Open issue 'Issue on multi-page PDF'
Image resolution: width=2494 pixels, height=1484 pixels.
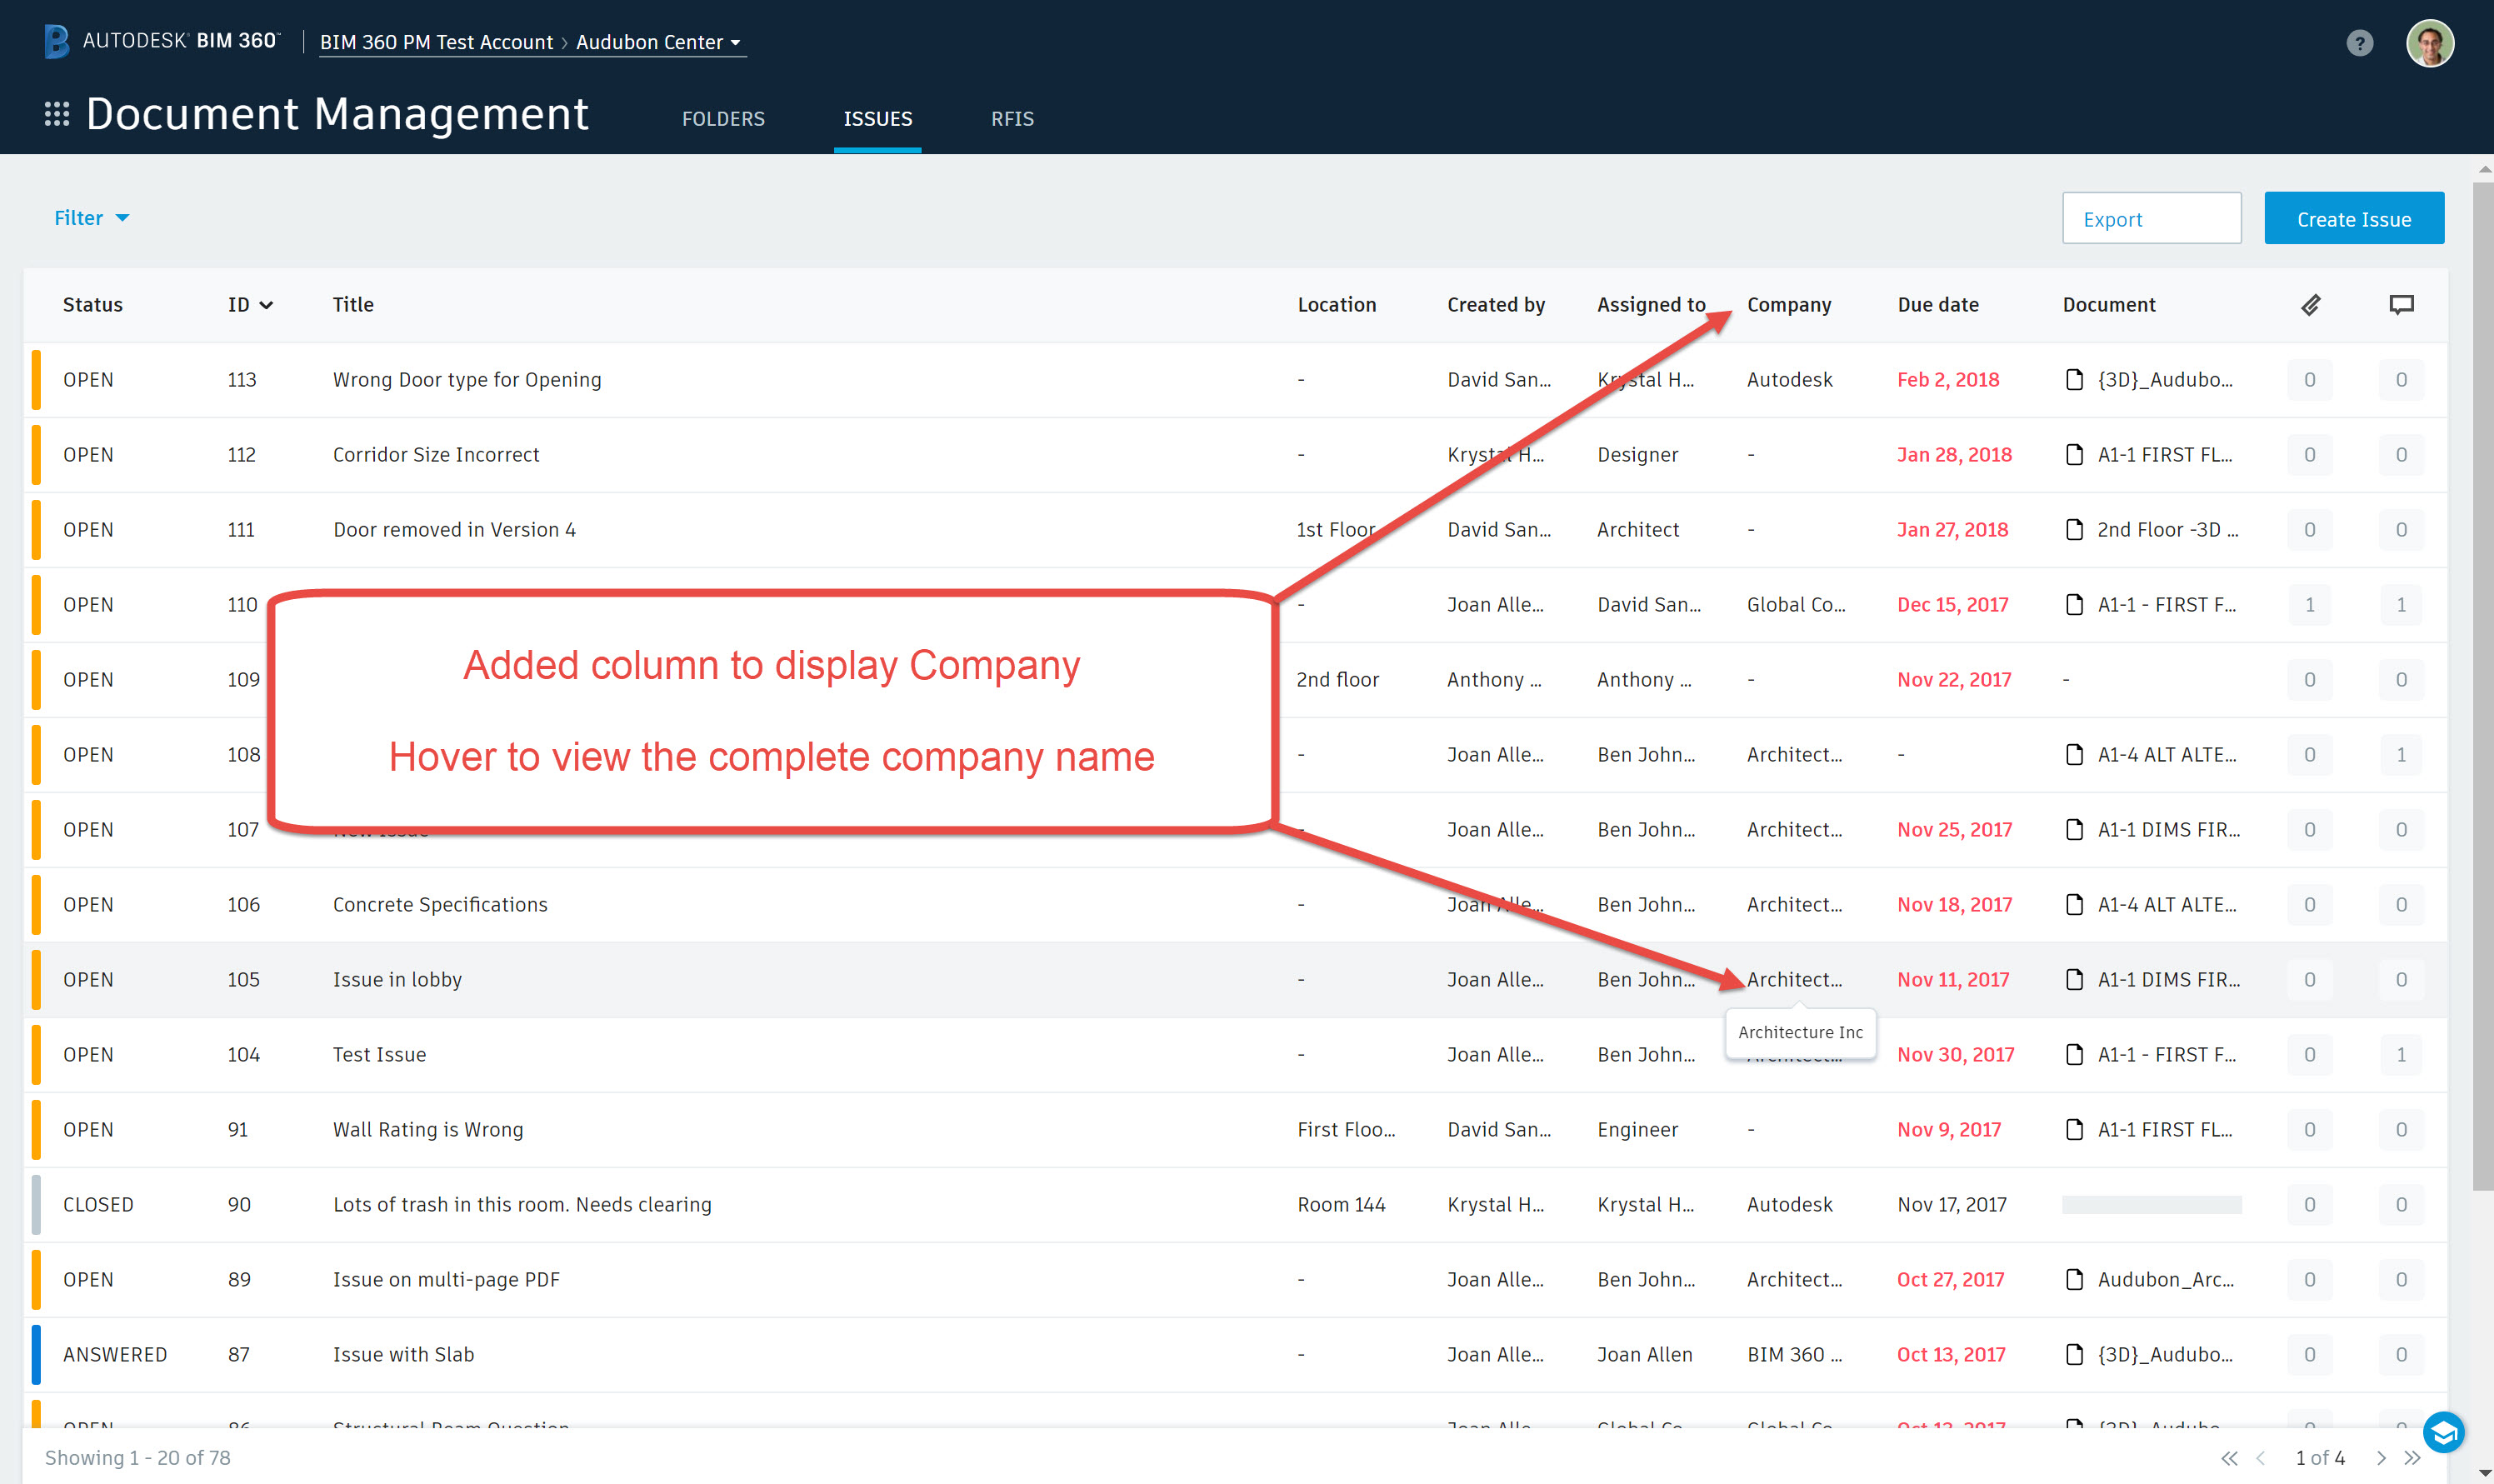[x=446, y=1280]
